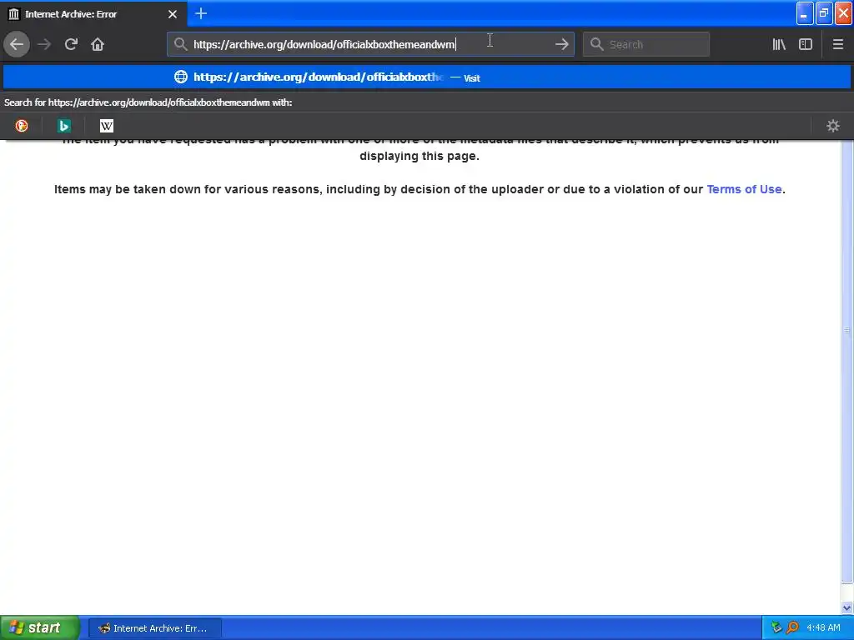Click the magnifier tray icon
Screen dimensions: 854x640
(x=792, y=628)
